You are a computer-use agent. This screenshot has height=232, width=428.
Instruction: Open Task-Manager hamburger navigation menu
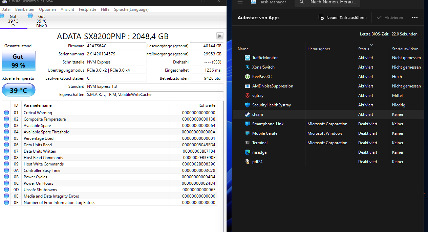(x=240, y=2)
